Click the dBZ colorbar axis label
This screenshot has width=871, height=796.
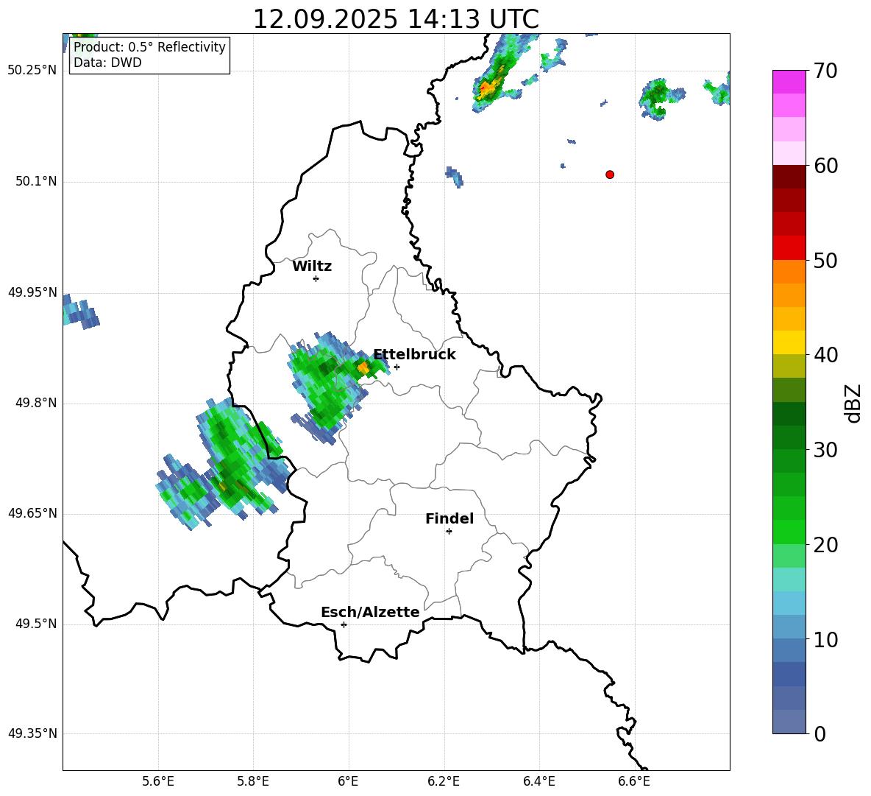tap(853, 403)
